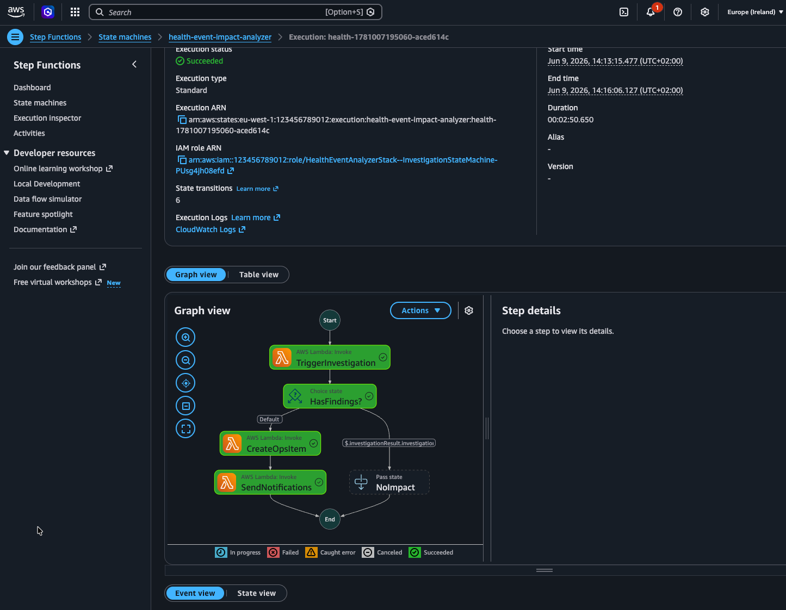The width and height of the screenshot is (786, 610).
Task: Go to State machines breadcrumb
Action: (x=125, y=37)
